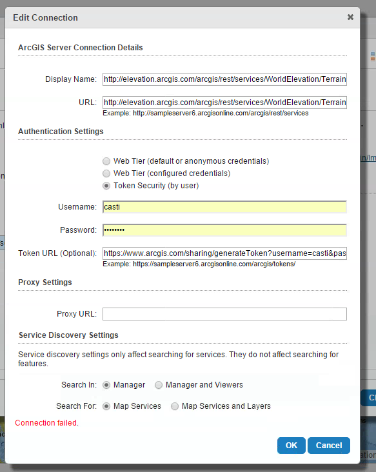Click the Service Discovery Settings heading
376x472 pixels.
point(68,335)
